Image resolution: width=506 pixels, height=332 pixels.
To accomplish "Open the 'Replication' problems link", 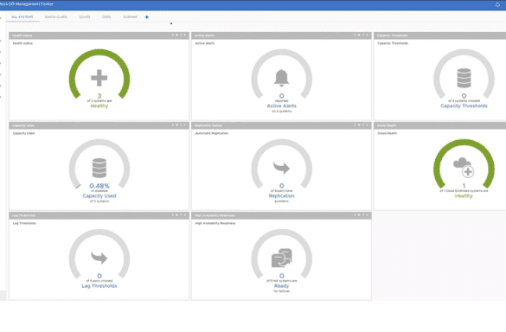I will pyautogui.click(x=281, y=196).
